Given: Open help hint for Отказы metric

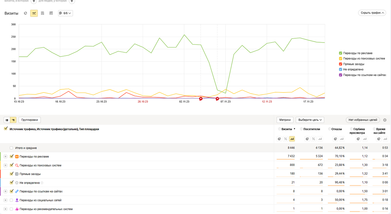Looking at the screenshot, I should (330, 129).
